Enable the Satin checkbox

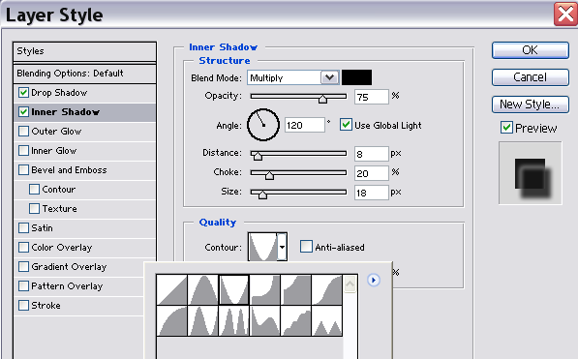pos(23,227)
